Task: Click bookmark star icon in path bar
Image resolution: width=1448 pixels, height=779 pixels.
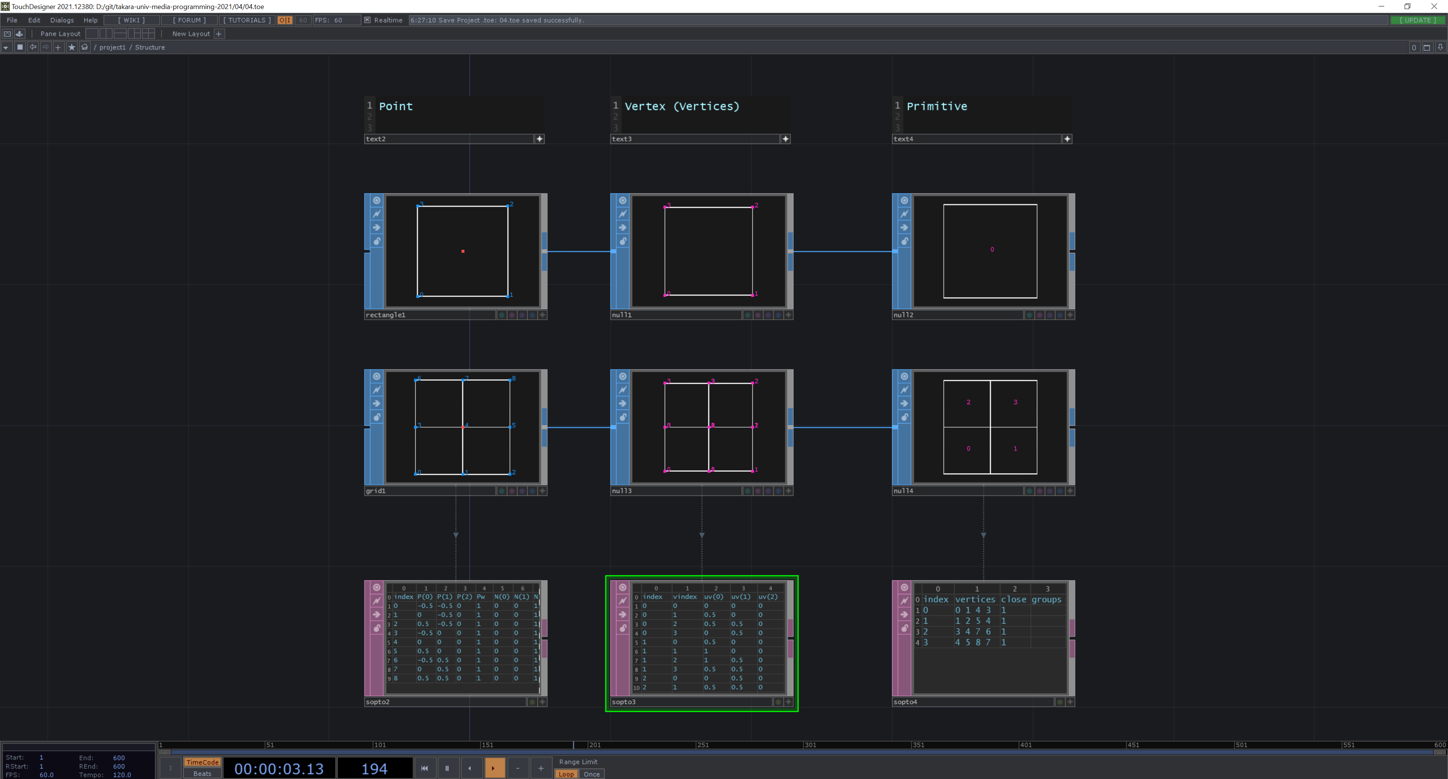Action: (71, 47)
